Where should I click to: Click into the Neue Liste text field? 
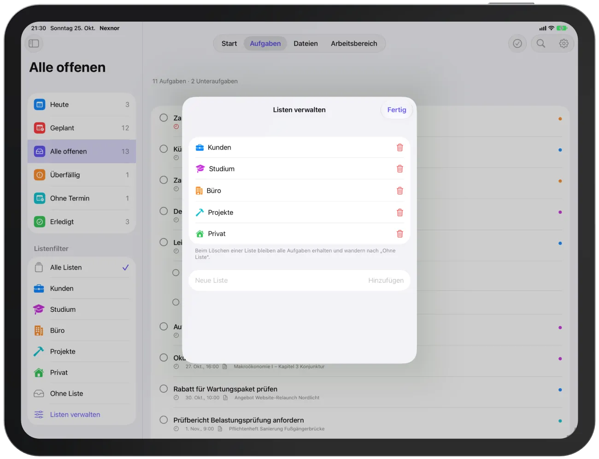279,281
